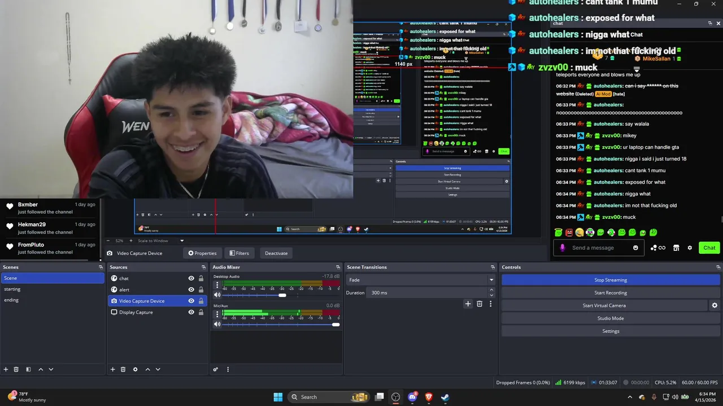Select the 'Scene' scene item

pyautogui.click(x=53, y=278)
